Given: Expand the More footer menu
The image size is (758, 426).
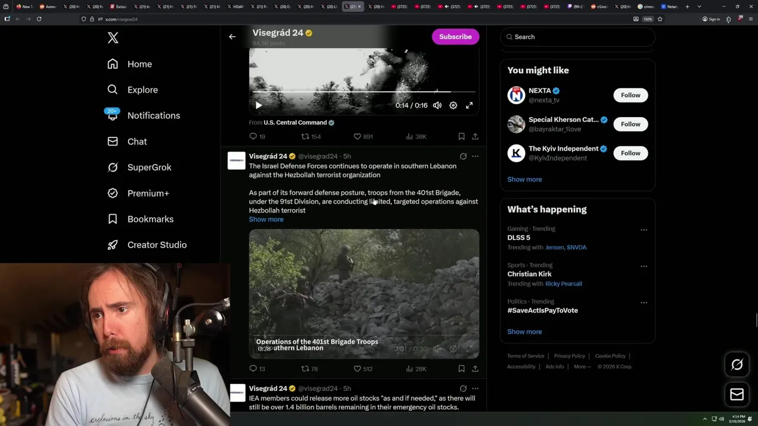Looking at the screenshot, I should 582,367.
